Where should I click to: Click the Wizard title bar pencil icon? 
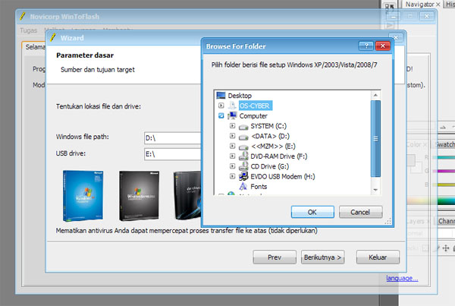(53, 37)
